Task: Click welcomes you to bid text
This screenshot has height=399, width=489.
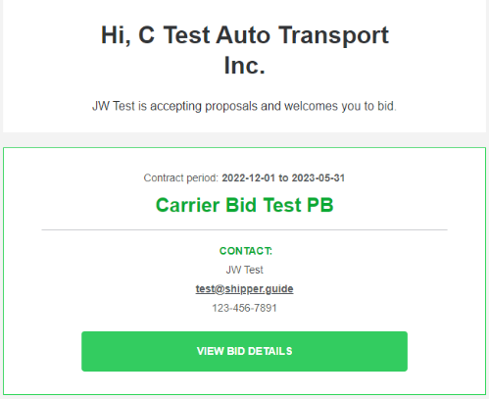Action: point(340,106)
